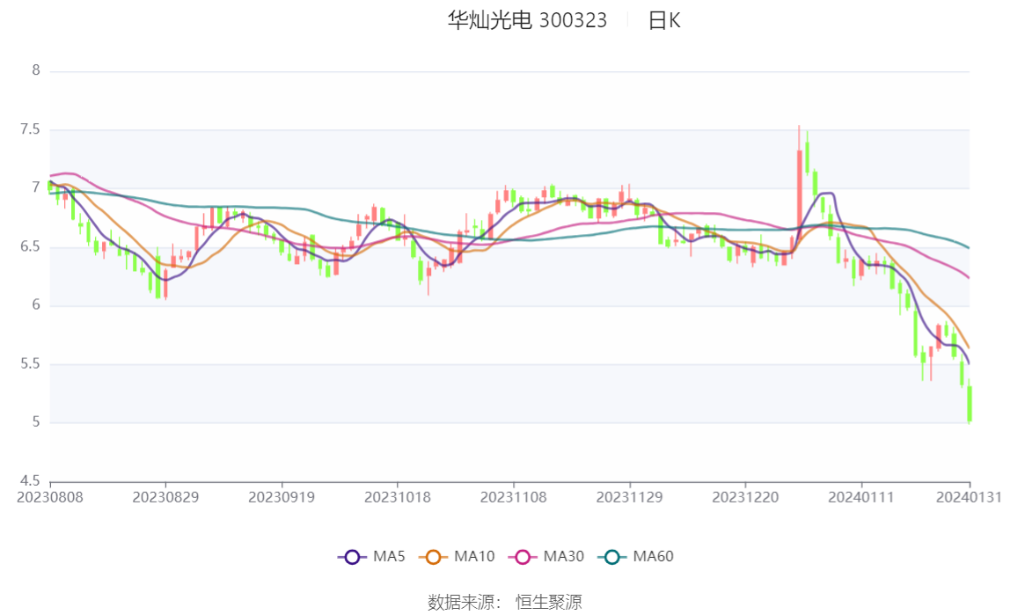
Task: Select the 20240111 date label
Action: click(x=861, y=498)
